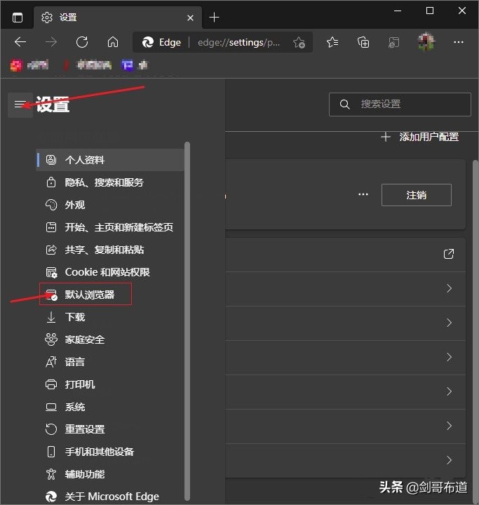Open 辅助功能 settings section
Viewport: 479px width, 505px height.
tap(110, 474)
